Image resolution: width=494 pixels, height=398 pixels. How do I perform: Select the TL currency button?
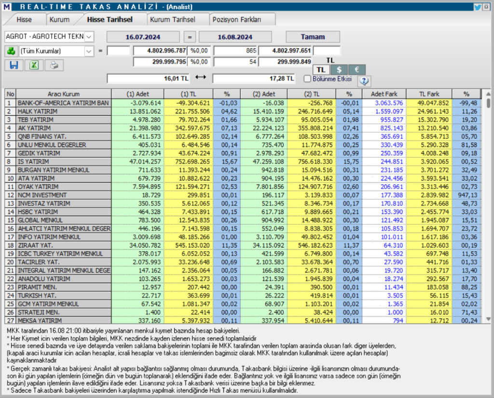click(x=321, y=69)
